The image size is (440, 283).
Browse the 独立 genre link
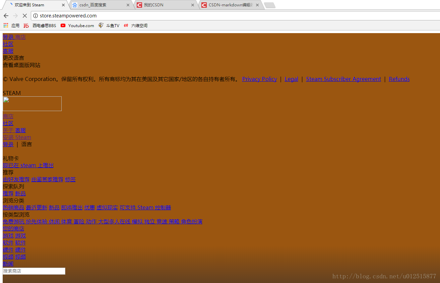click(x=149, y=221)
